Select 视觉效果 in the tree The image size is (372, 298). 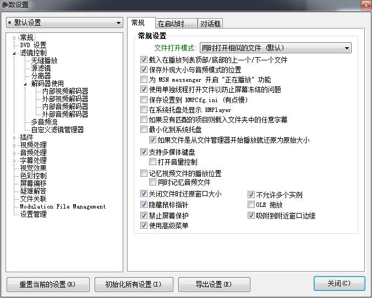tap(33, 168)
